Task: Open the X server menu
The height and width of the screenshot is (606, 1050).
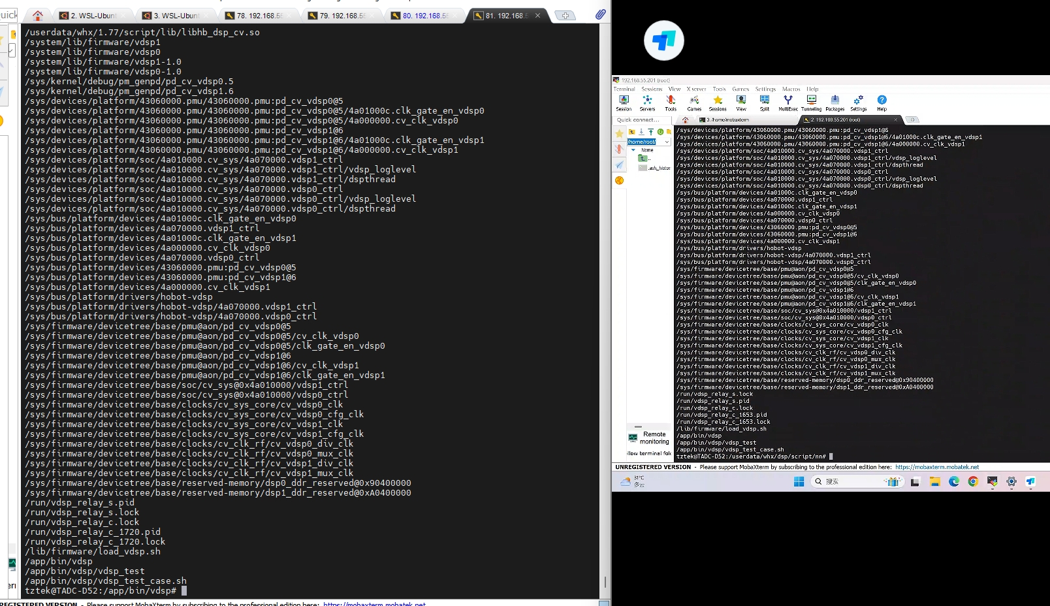Action: click(x=696, y=89)
